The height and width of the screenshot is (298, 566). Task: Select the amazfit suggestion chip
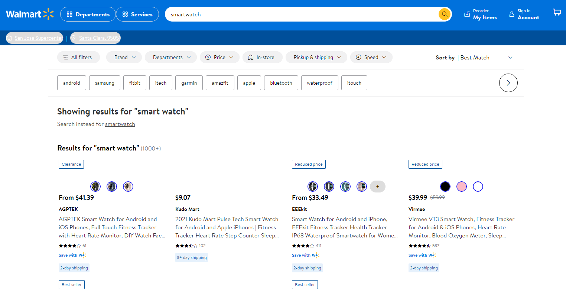click(x=220, y=83)
